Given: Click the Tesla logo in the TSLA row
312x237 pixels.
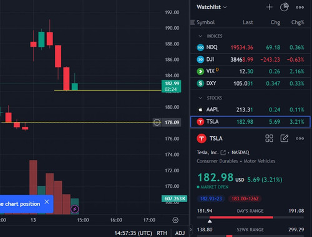Looking at the screenshot, I should pos(200,122).
